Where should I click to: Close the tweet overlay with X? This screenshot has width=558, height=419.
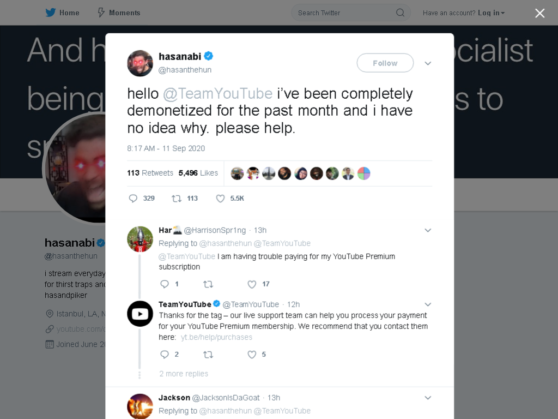pos(540,13)
